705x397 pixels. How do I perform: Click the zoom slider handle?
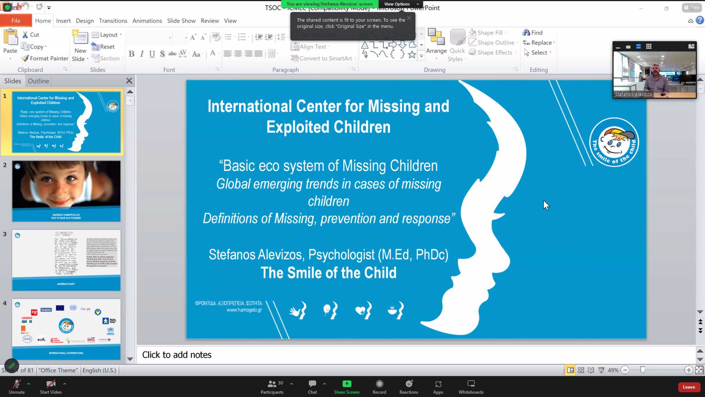coord(642,370)
